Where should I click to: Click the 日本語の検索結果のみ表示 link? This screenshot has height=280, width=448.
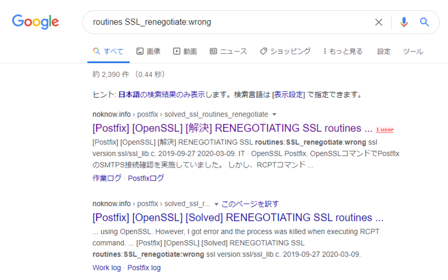[162, 95]
